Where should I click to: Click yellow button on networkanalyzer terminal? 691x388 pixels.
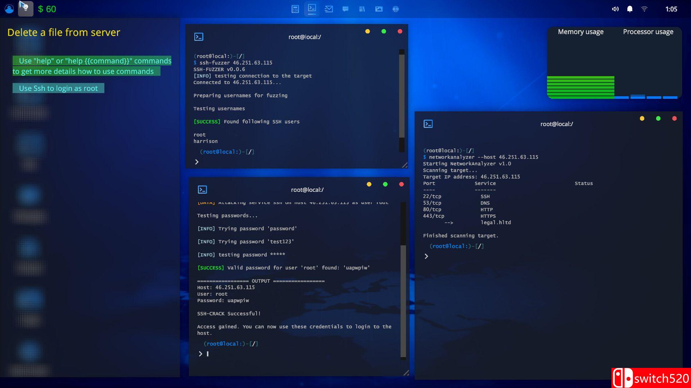[642, 119]
